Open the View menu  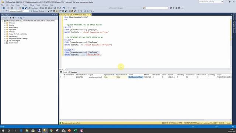(12, 5)
